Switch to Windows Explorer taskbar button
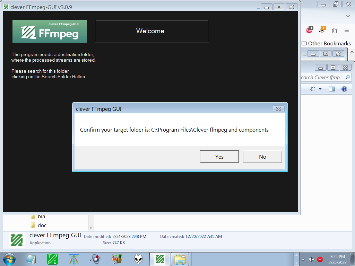Image resolution: width=355 pixels, height=266 pixels. pyautogui.click(x=180, y=259)
